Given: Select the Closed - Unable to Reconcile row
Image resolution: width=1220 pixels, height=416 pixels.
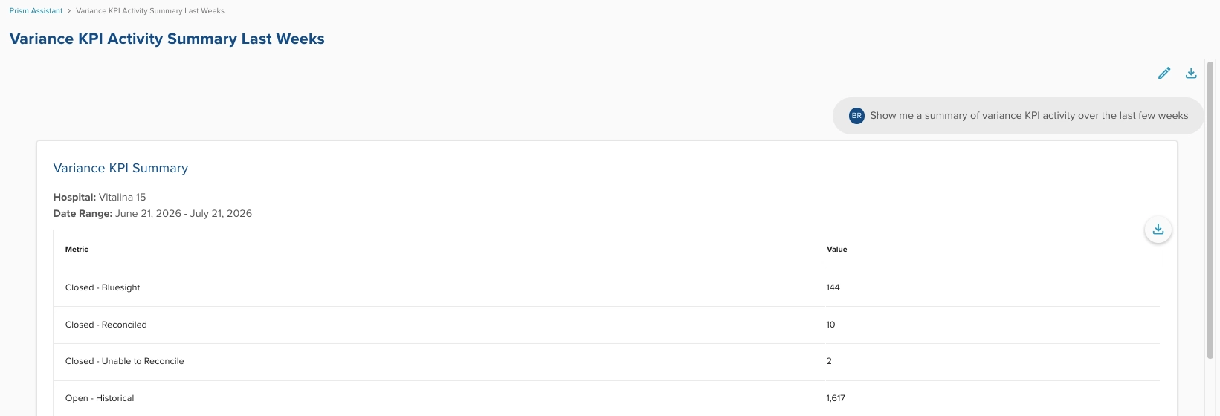Looking at the screenshot, I should tap(607, 361).
